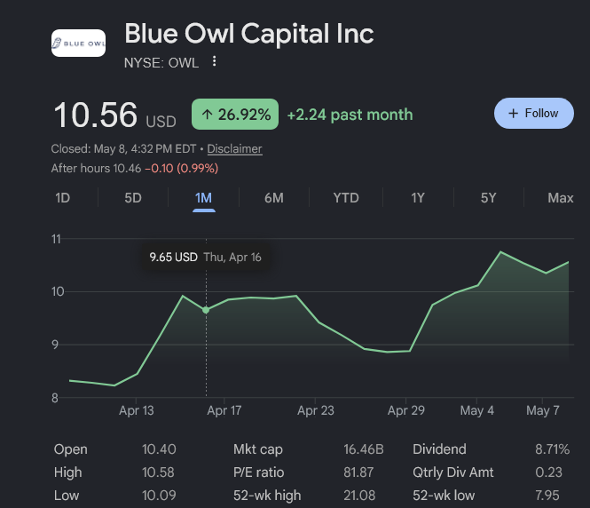The width and height of the screenshot is (590, 508).
Task: Click the 52-wk low value 7.95
Action: [x=547, y=496]
